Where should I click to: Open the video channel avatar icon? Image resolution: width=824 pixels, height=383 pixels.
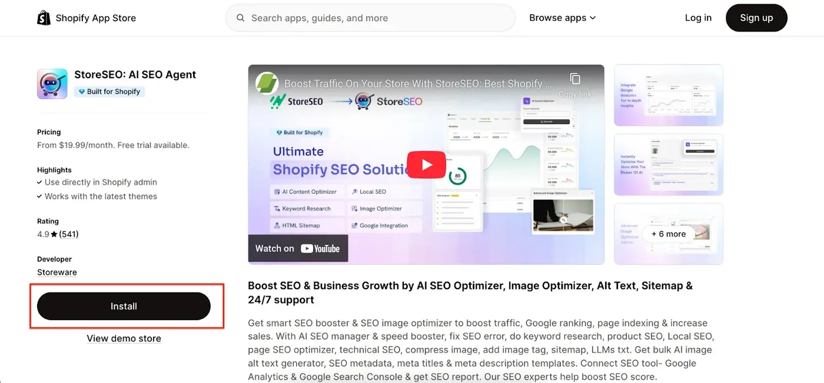click(x=267, y=83)
